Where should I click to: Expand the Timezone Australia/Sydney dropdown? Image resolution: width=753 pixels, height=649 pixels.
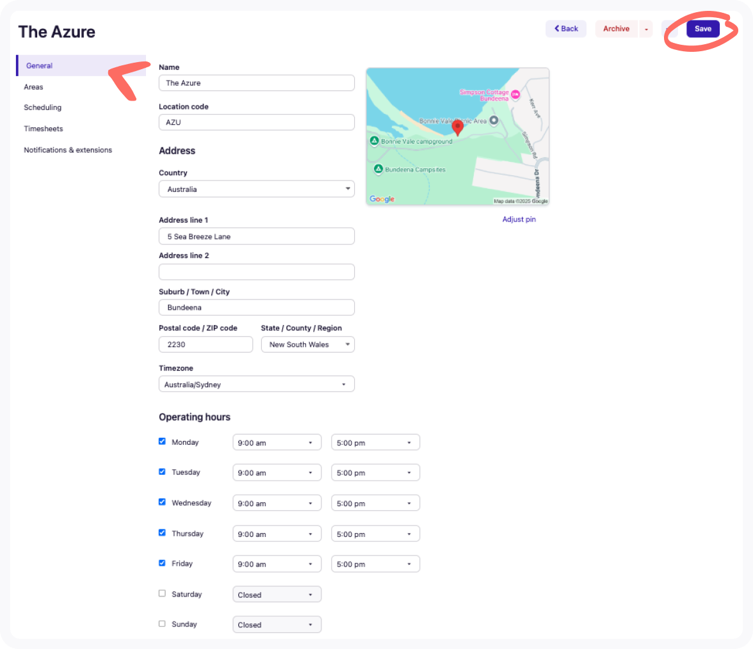coord(256,384)
